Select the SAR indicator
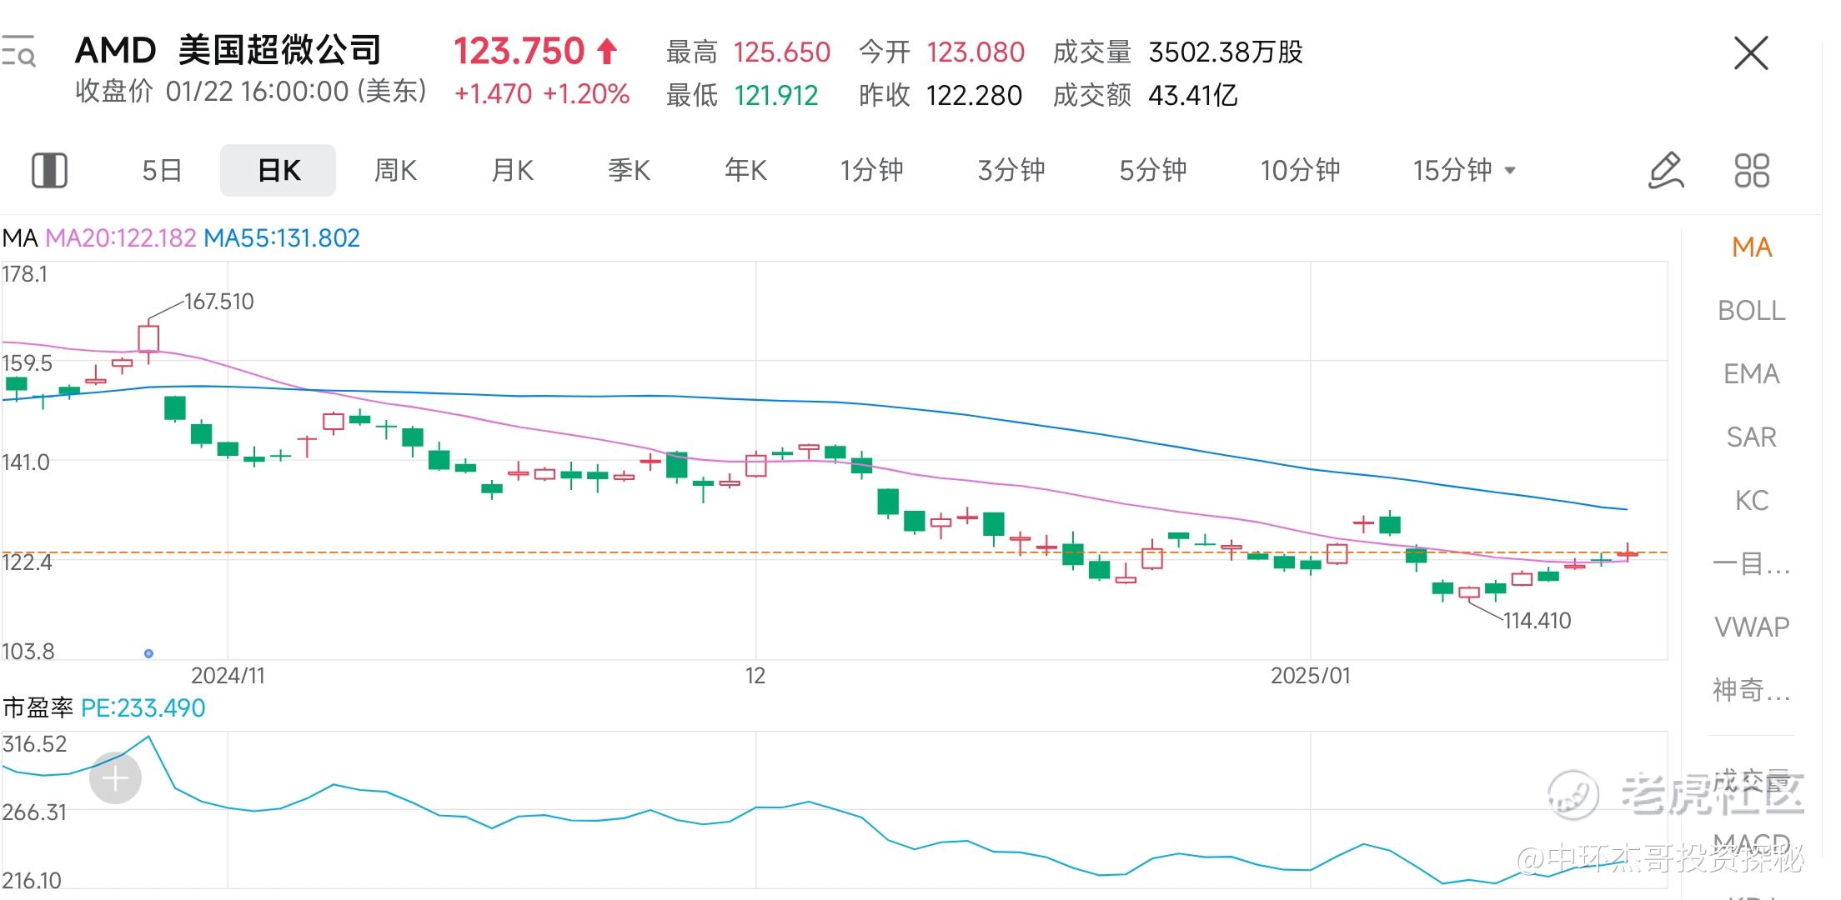1841x900 pixels. tap(1752, 437)
